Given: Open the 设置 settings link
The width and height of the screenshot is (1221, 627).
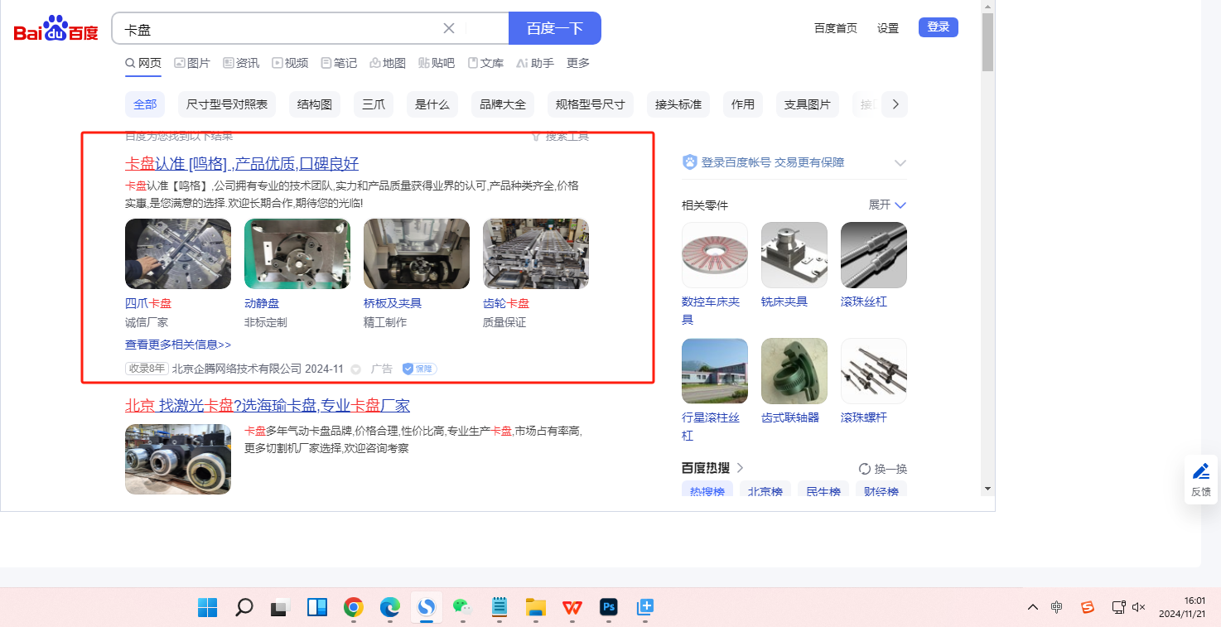Looking at the screenshot, I should click(888, 28).
